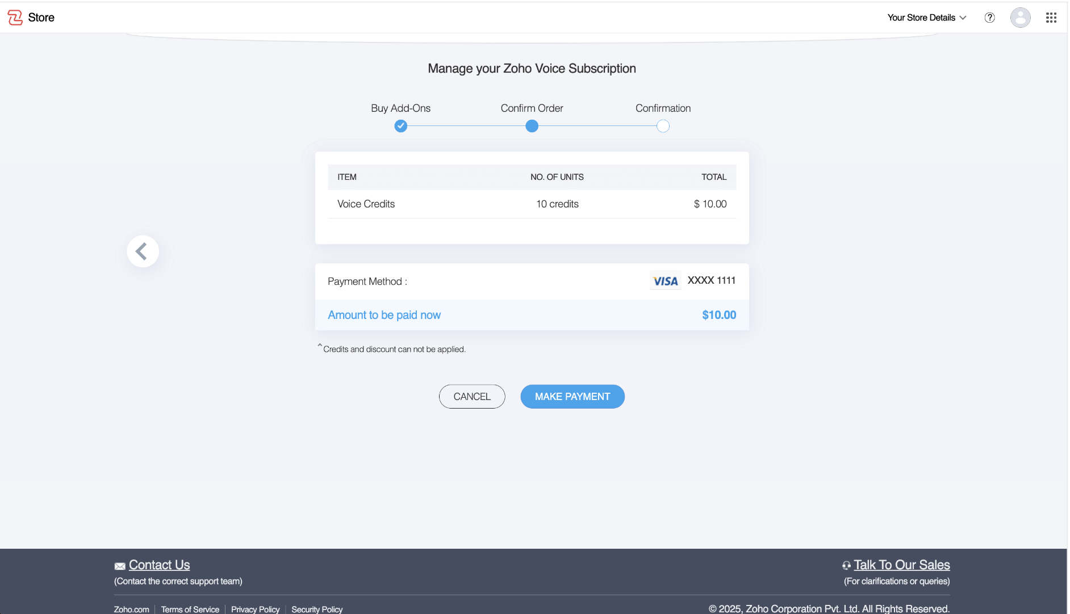The image size is (1070, 614).
Task: Click the '$10.00' amount to be paid
Action: click(x=720, y=315)
